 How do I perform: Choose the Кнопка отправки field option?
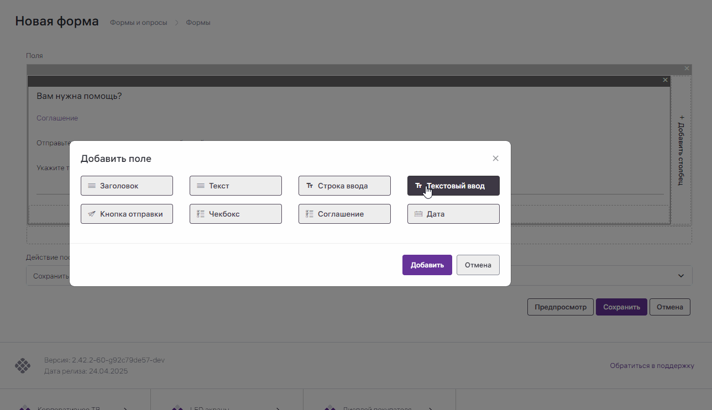pyautogui.click(x=127, y=214)
